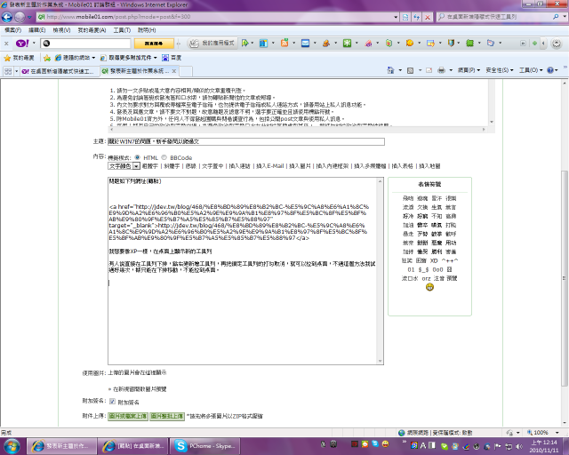The width and height of the screenshot is (569, 455).
Task: Open the Windows Start orb
Action: (12, 446)
